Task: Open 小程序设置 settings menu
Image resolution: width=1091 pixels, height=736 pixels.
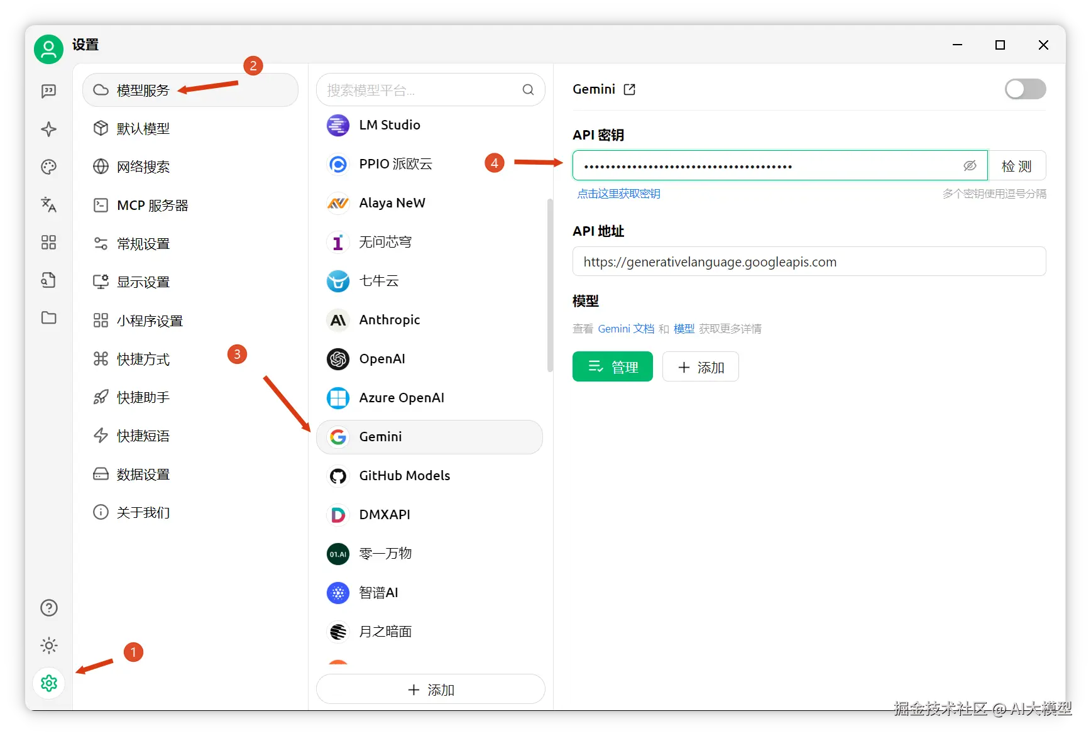Action: point(190,321)
